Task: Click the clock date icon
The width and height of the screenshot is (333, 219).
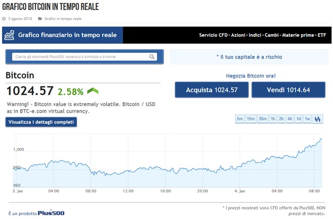Action: pos(4,19)
